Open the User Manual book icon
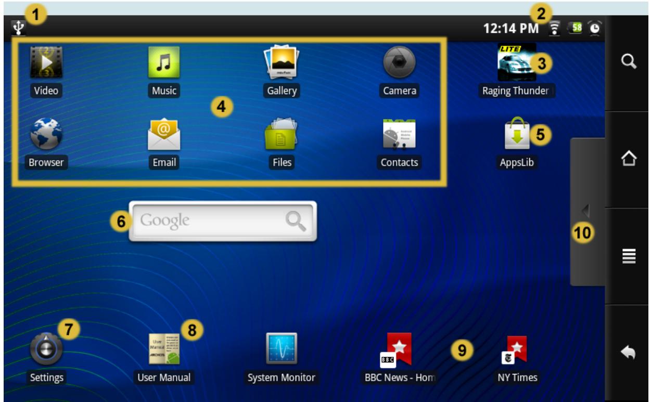This screenshot has height=402, width=651. 164,348
